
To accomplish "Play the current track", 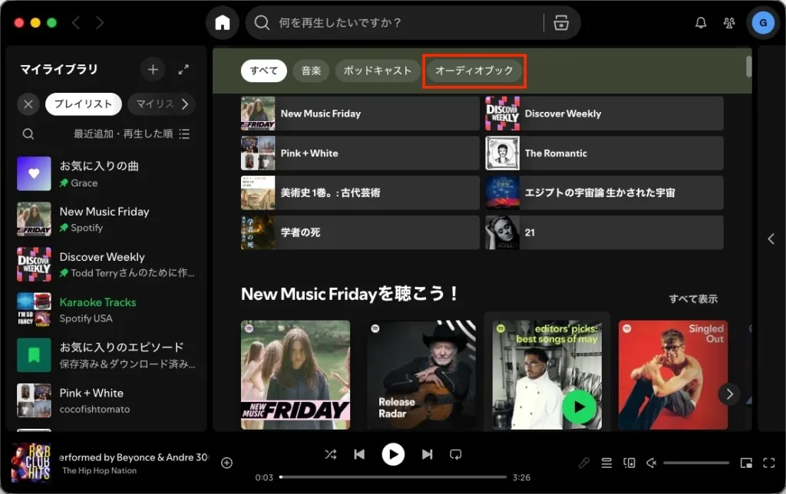I will pos(393,454).
